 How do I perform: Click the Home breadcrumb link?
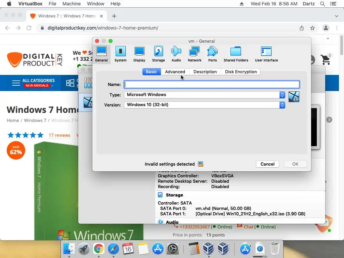click(13, 120)
